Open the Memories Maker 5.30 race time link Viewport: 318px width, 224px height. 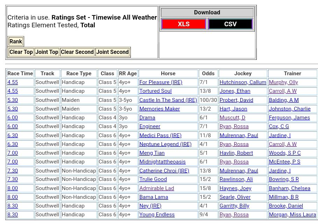[x=13, y=109]
